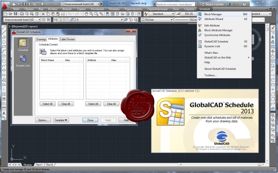The height and width of the screenshot is (173, 278).
Task: Click the Options... button
Action: click(43, 120)
